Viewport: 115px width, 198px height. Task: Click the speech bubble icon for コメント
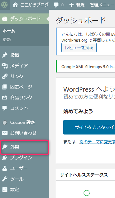coord(5,108)
